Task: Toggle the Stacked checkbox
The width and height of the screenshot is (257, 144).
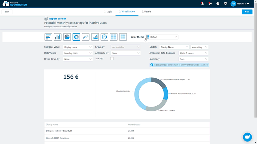Action: tap(112, 59)
